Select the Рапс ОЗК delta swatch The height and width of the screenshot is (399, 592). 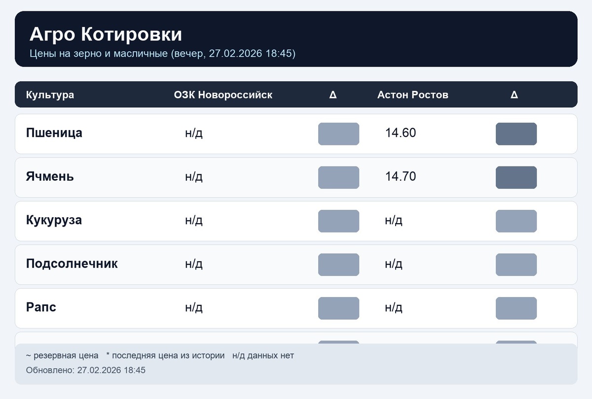338,308
